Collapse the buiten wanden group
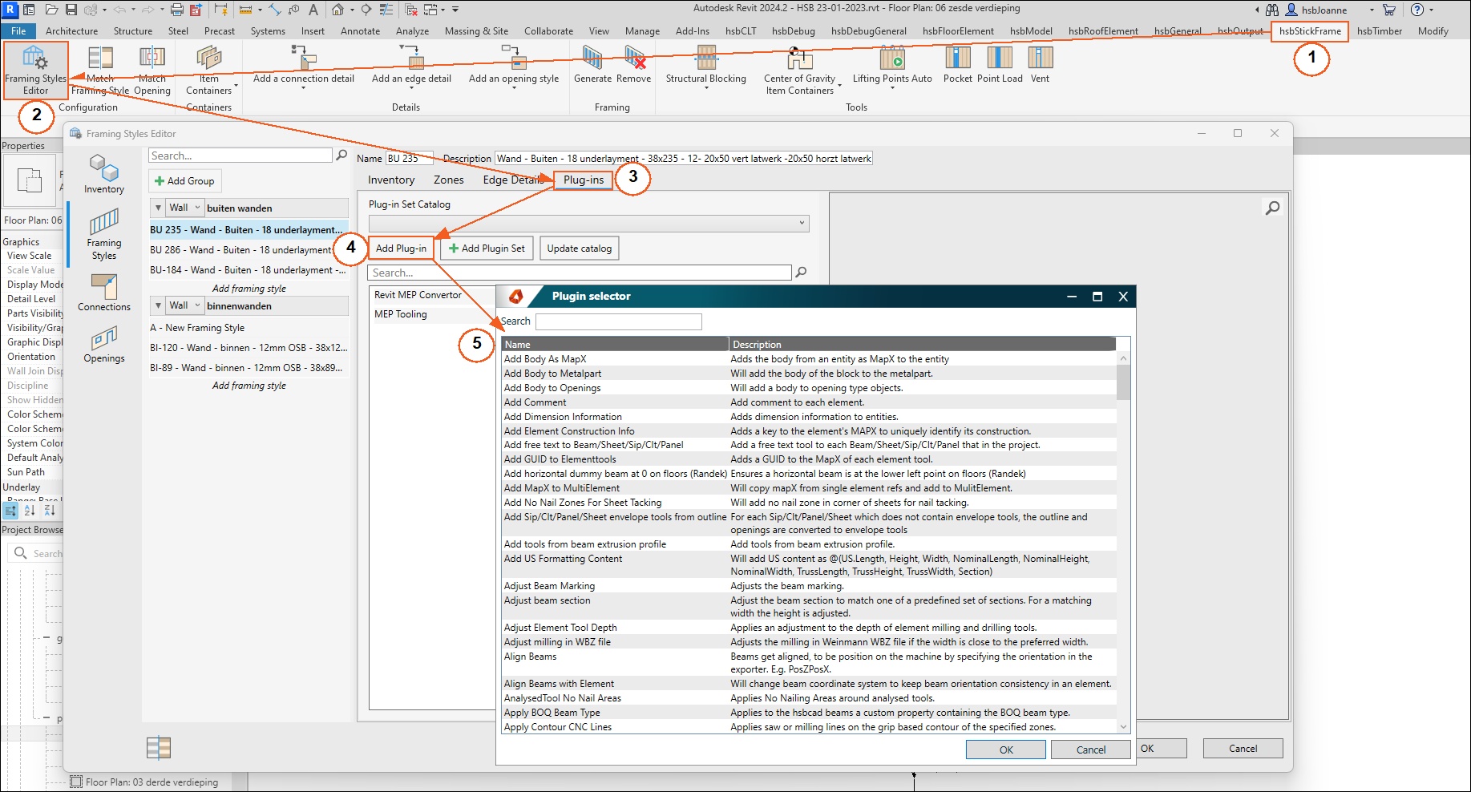 [158, 208]
